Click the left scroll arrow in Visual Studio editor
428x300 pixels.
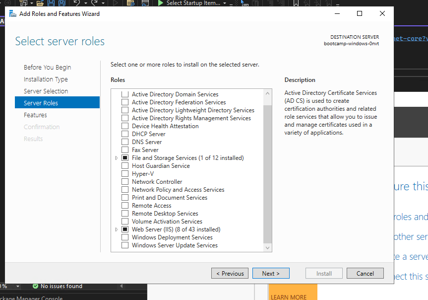click(x=122, y=286)
